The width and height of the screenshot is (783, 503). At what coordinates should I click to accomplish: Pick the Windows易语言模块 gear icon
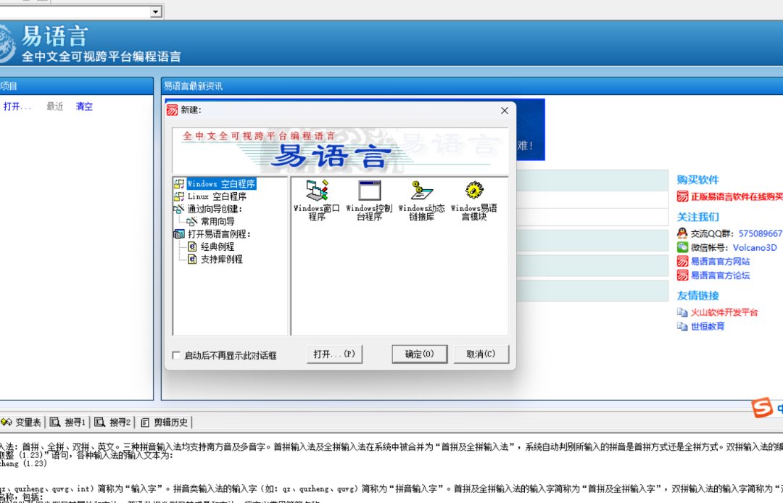(474, 191)
